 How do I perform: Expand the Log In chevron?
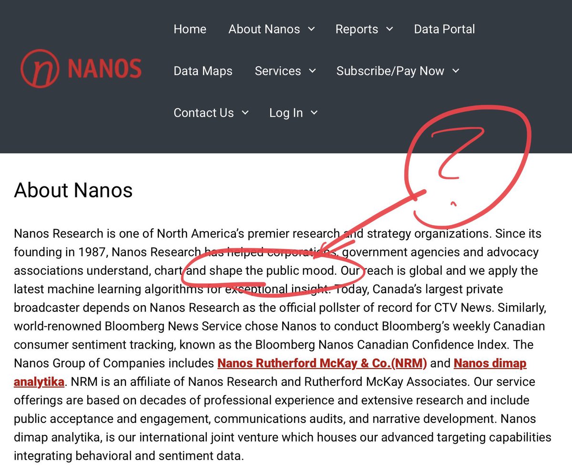click(x=314, y=113)
